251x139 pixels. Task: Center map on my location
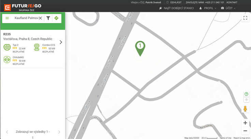coord(246,100)
